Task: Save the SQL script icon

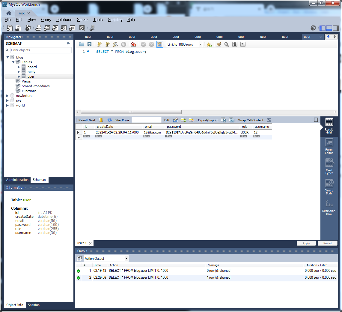Action: (89, 44)
